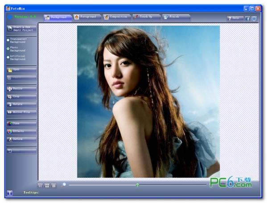Image resolution: width=267 pixels, height=203 pixels.
Task: Click the green zoom slider handle
Action: [138, 185]
